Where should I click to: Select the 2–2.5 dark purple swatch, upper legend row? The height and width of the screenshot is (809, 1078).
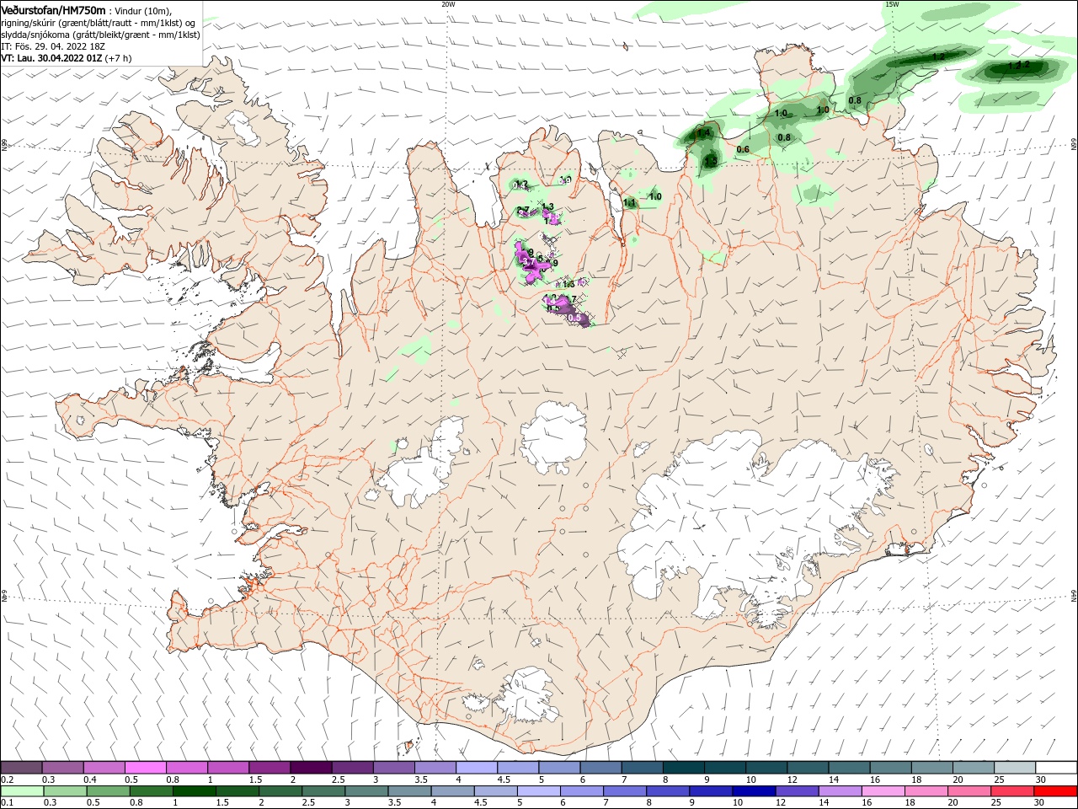click(x=311, y=768)
